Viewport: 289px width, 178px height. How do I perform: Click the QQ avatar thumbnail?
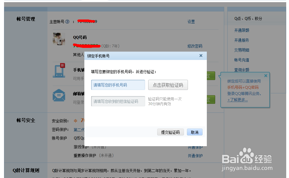[x=59, y=39]
